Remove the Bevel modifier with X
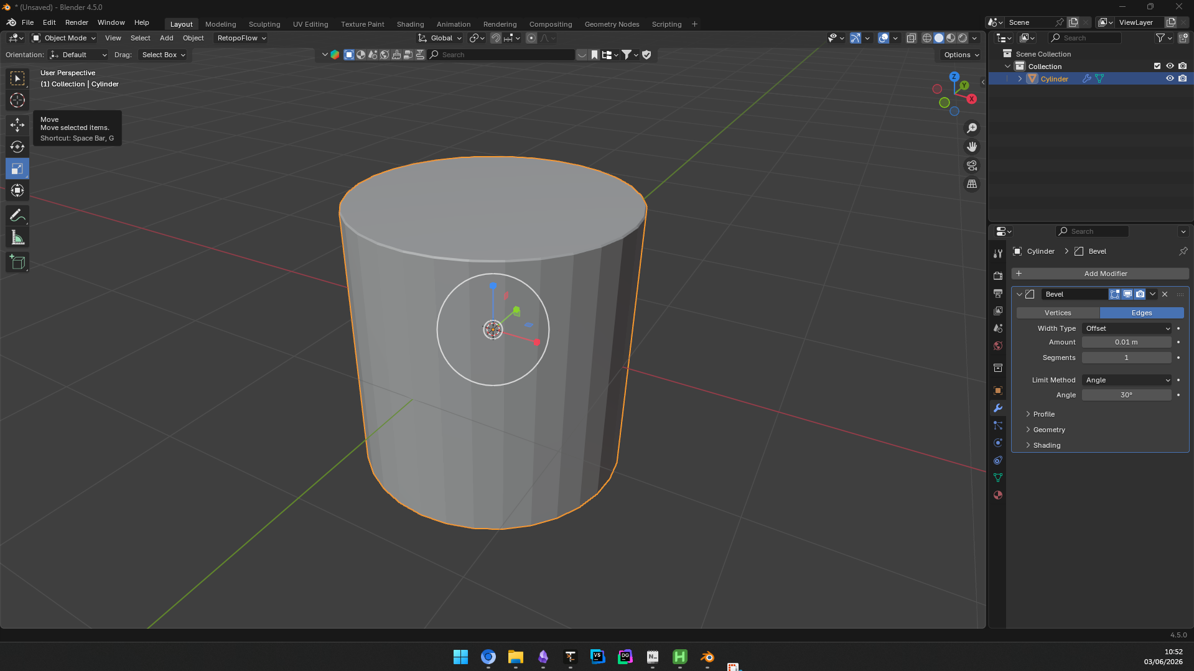Screen dimensions: 1194x671 1165,294
